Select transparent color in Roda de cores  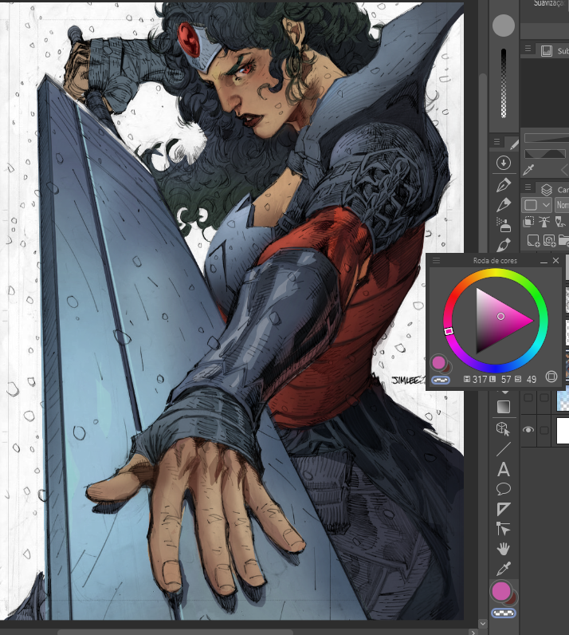pyautogui.click(x=441, y=380)
